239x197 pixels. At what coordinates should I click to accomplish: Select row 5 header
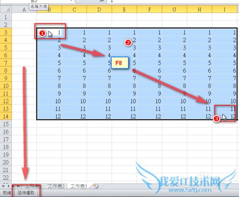(6, 47)
